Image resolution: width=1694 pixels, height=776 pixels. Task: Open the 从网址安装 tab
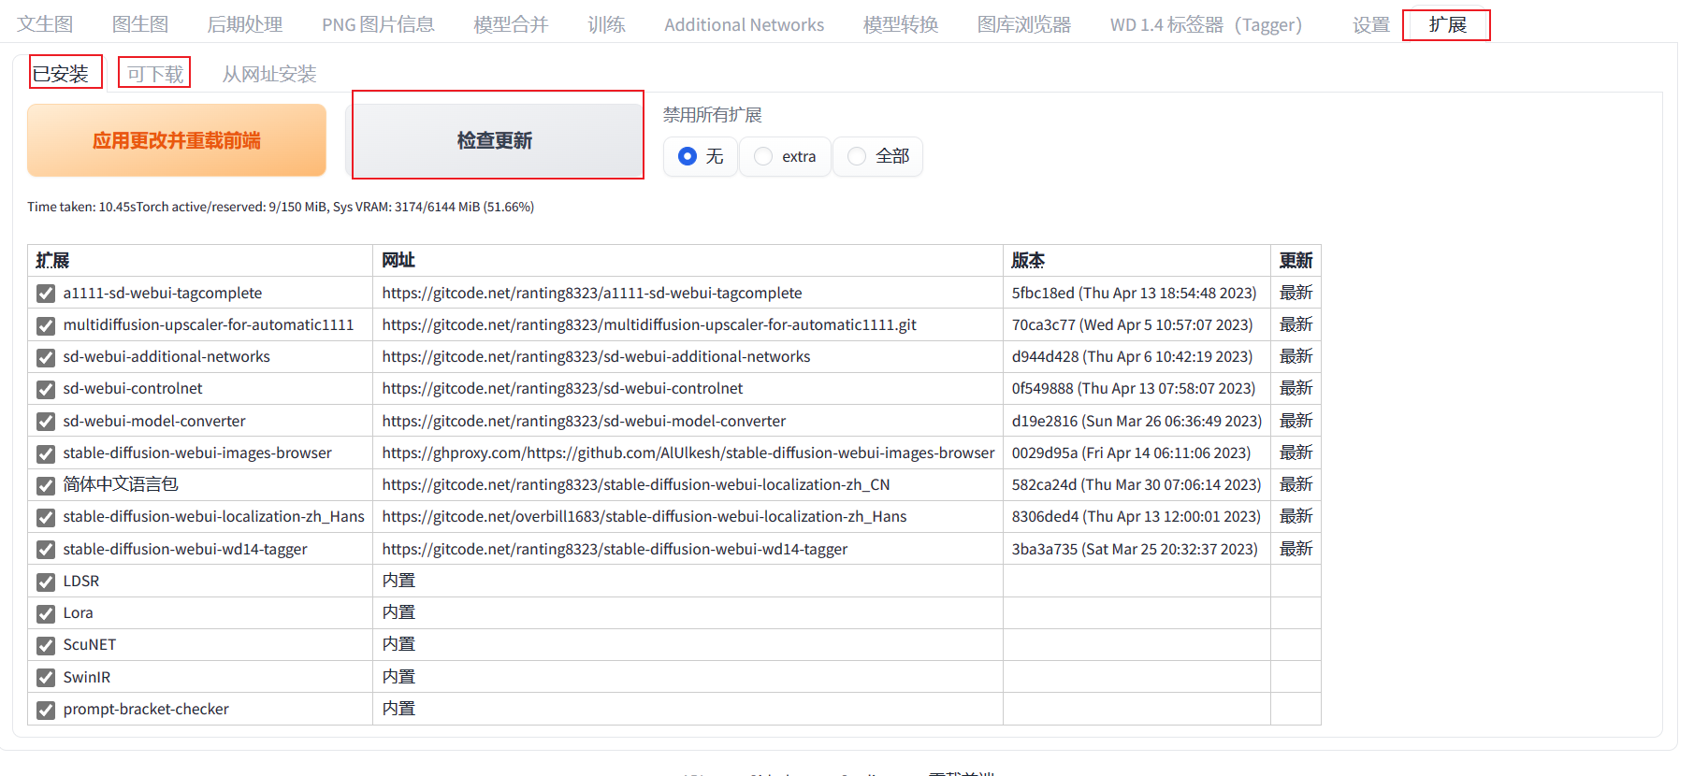pos(269,74)
